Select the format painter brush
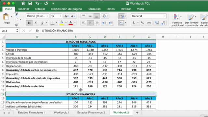208x117 pixels. 17,25
